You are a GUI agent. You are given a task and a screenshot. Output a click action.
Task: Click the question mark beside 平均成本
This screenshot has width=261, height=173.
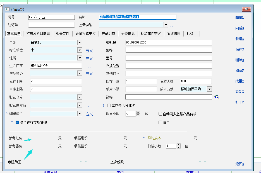pos(144,138)
